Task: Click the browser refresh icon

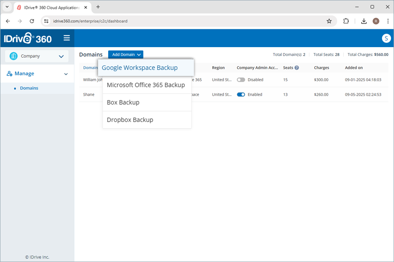Action: pos(32,21)
